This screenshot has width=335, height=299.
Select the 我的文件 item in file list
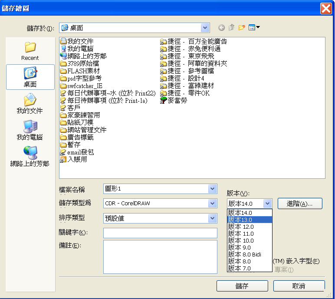pyautogui.click(x=77, y=41)
